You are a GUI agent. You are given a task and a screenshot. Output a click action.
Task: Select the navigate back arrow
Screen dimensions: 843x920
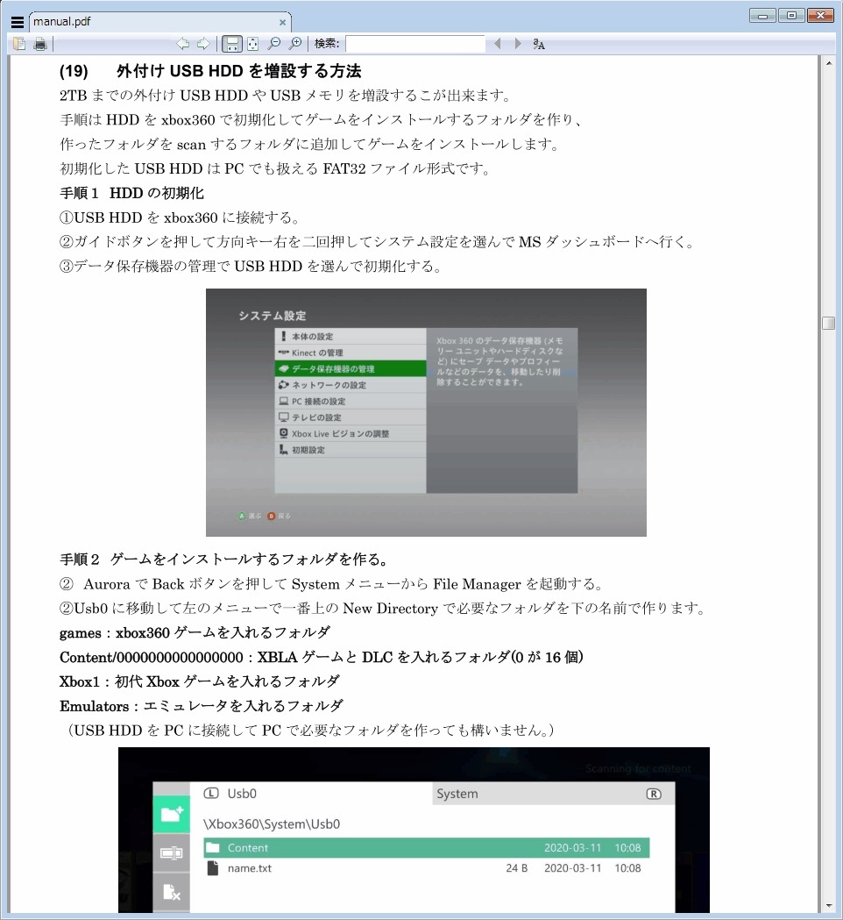point(183,43)
